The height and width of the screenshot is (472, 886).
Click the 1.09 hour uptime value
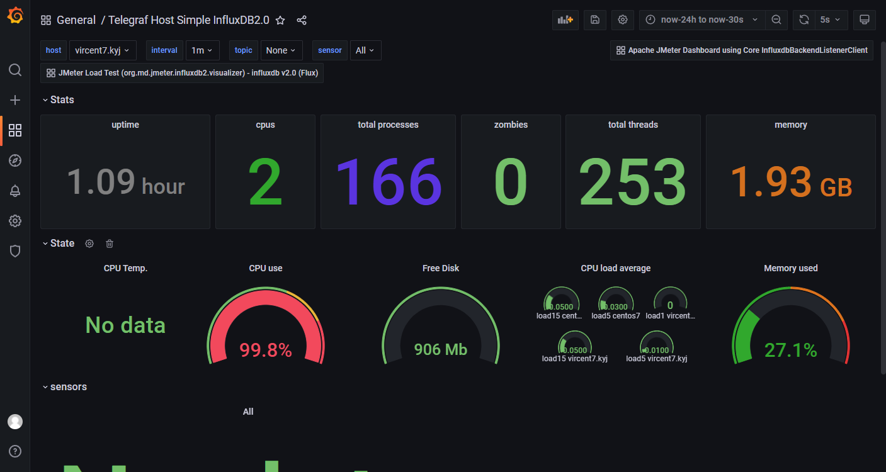coord(125,182)
